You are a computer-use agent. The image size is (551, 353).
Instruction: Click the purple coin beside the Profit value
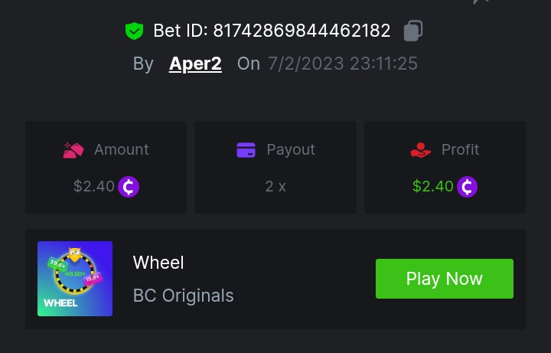point(467,186)
